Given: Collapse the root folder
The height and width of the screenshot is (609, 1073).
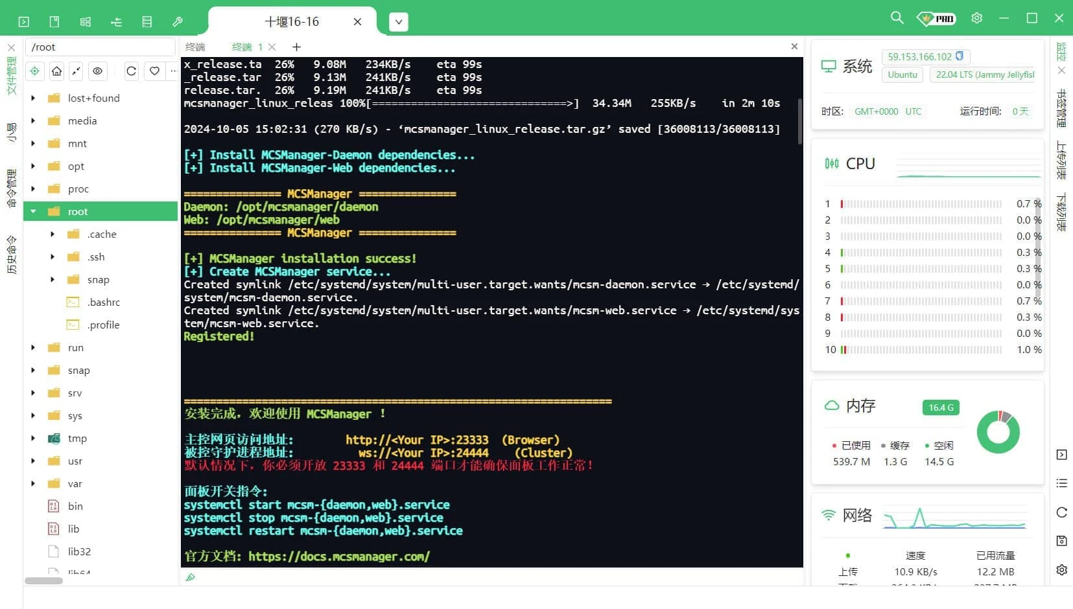Looking at the screenshot, I should tap(33, 211).
